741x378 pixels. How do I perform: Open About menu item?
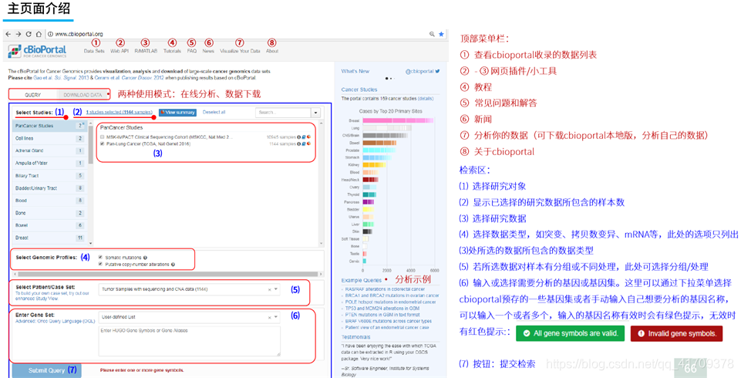(272, 51)
